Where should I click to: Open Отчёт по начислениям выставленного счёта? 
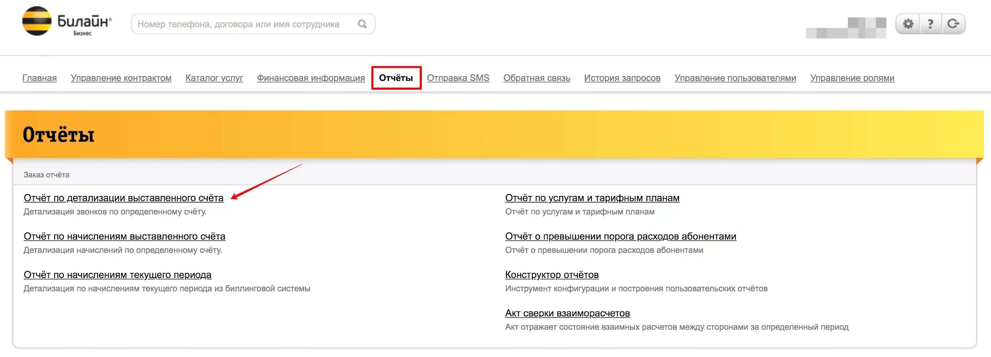124,236
